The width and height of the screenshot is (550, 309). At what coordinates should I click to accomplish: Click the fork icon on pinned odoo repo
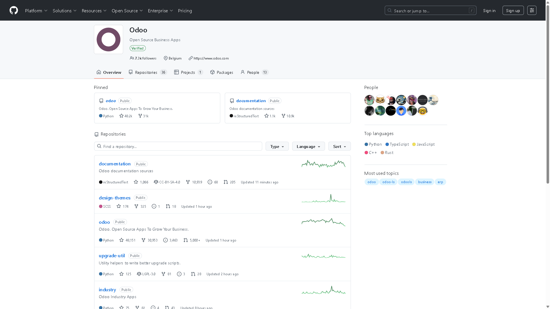click(x=140, y=116)
